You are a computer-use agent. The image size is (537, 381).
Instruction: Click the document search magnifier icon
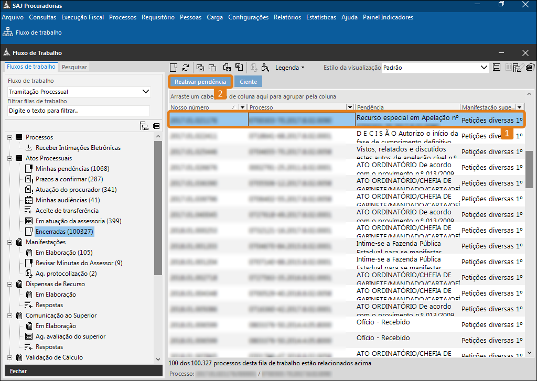(x=265, y=68)
